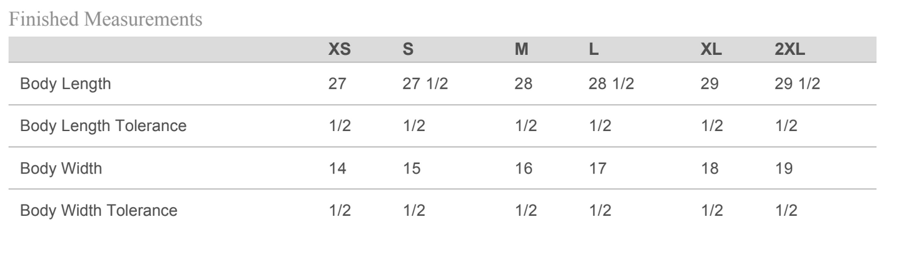Click the 29 1/2 body length value
Screen dimensions: 904x267
click(797, 84)
